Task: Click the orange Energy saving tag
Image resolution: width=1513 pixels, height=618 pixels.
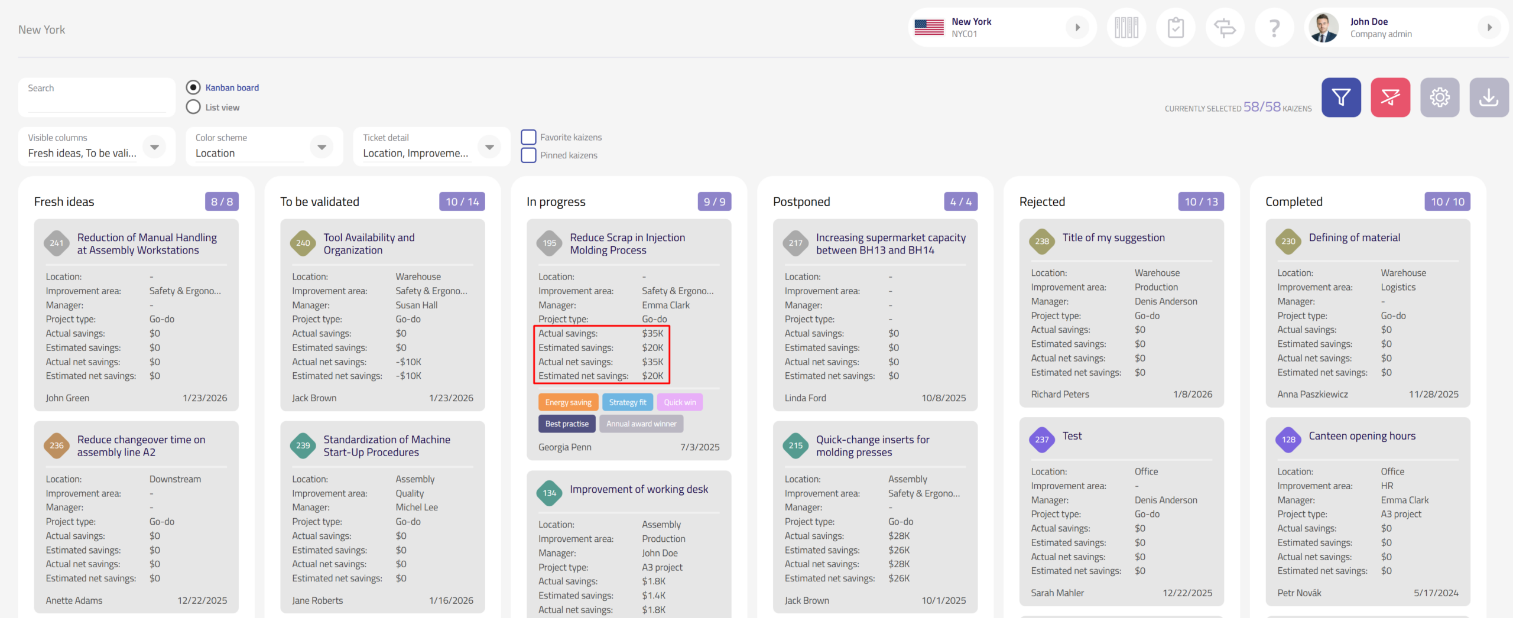Action: (568, 402)
